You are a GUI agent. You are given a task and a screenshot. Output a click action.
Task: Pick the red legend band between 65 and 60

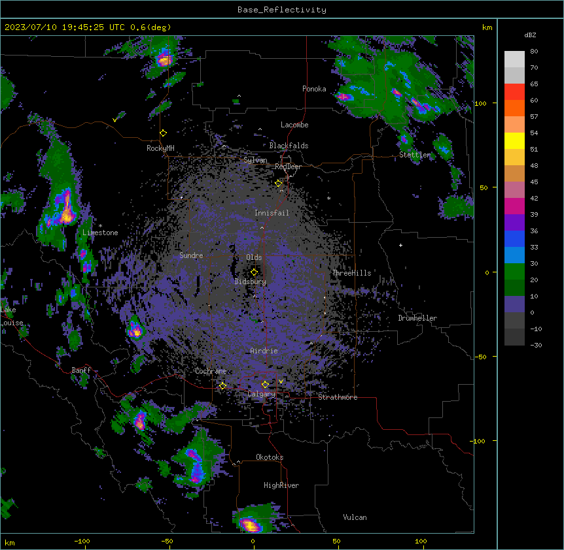[514, 92]
